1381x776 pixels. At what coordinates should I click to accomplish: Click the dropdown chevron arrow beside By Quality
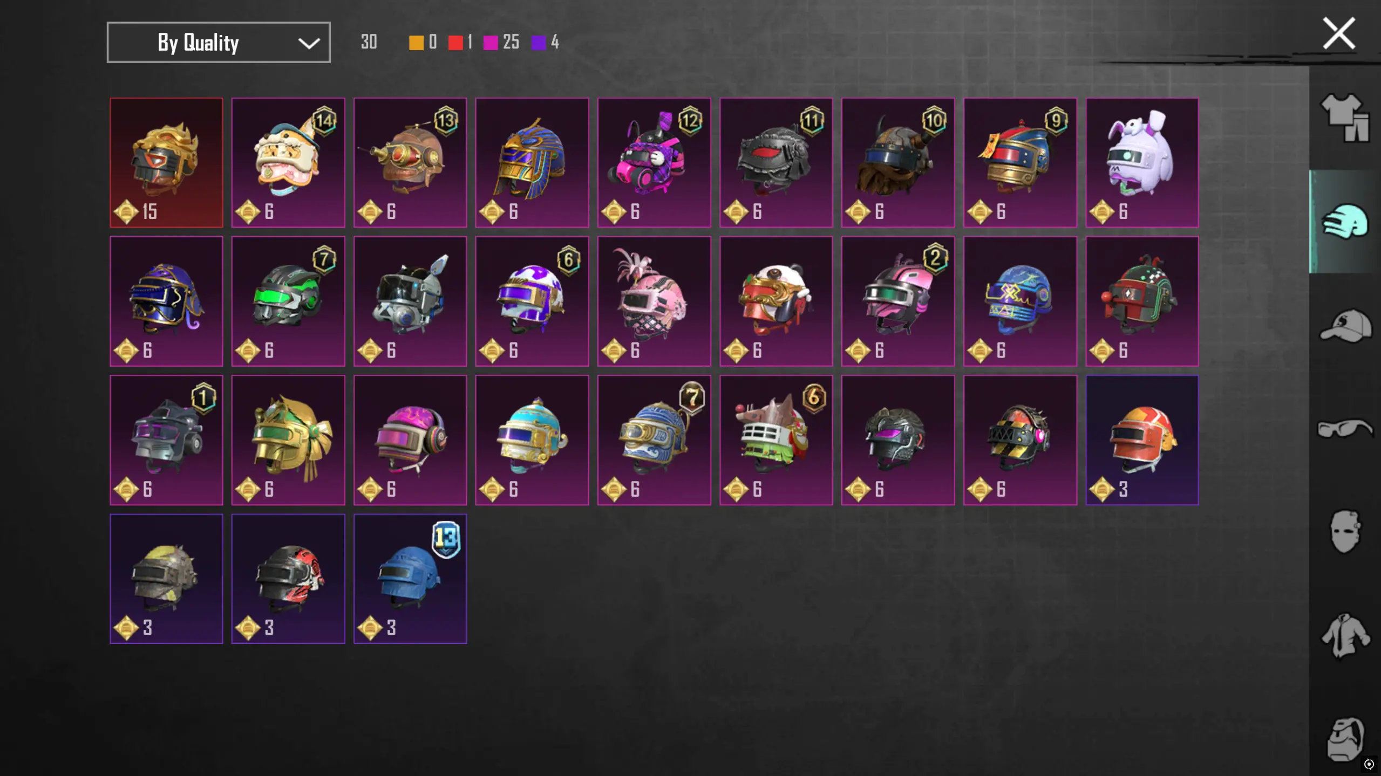tap(309, 43)
